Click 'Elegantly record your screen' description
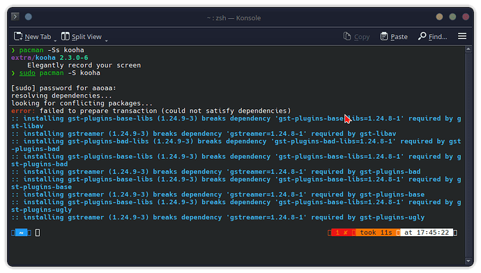481x273 pixels. 84,65
